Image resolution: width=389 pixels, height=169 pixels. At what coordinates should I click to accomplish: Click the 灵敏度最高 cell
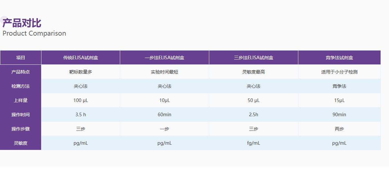(254, 72)
